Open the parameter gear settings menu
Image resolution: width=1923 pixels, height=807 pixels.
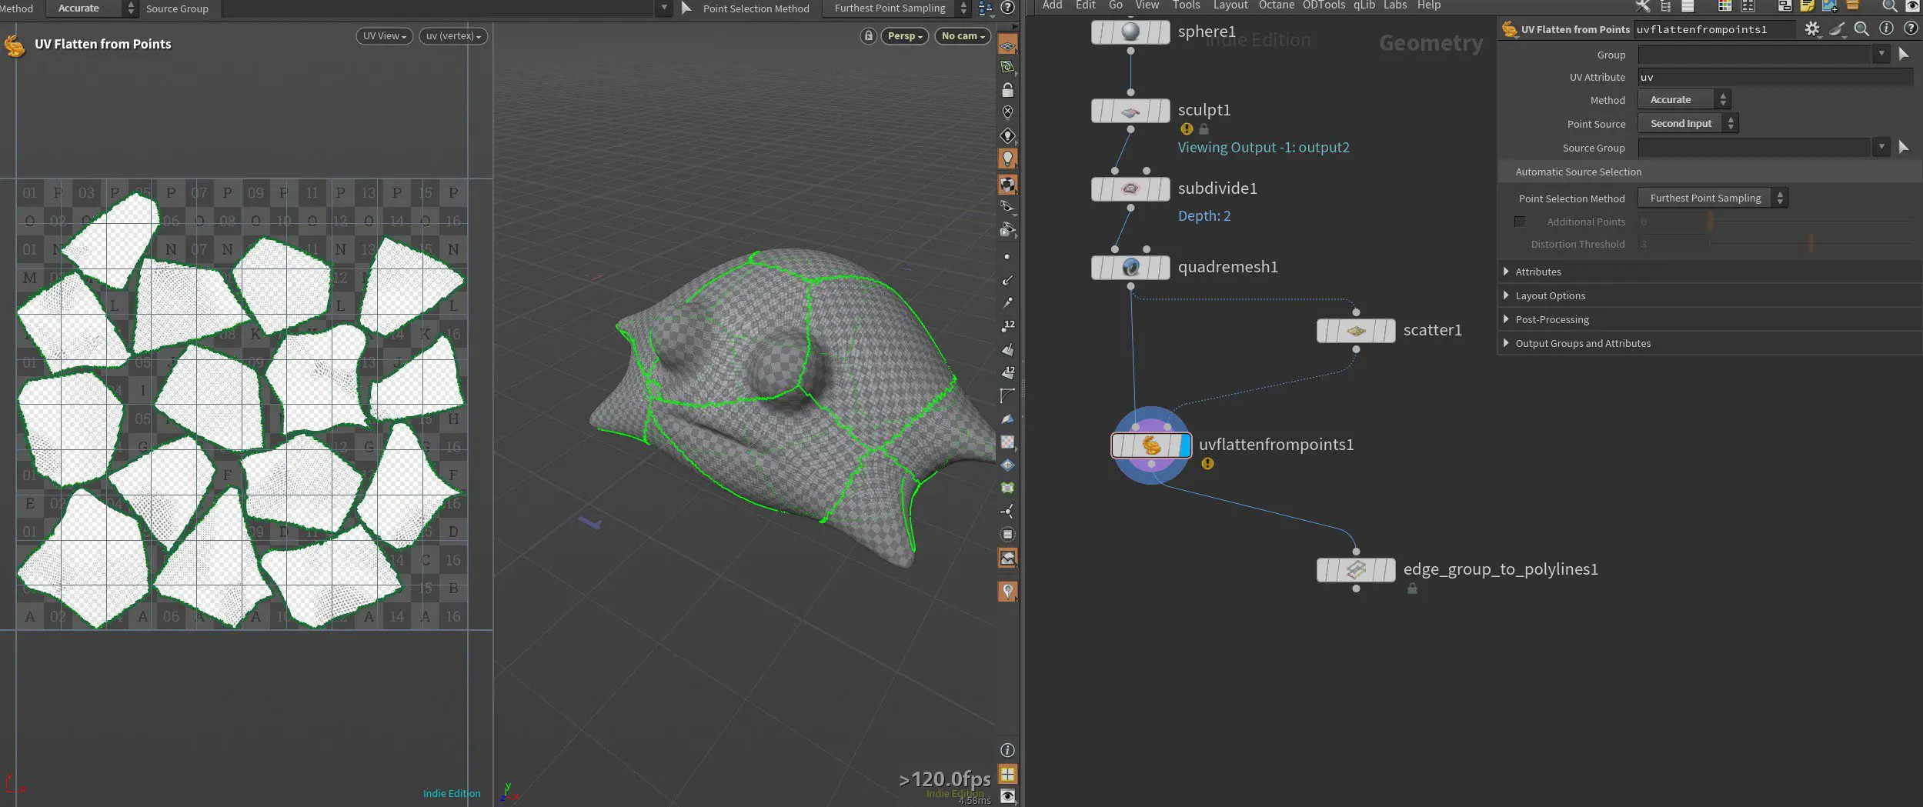(1812, 29)
